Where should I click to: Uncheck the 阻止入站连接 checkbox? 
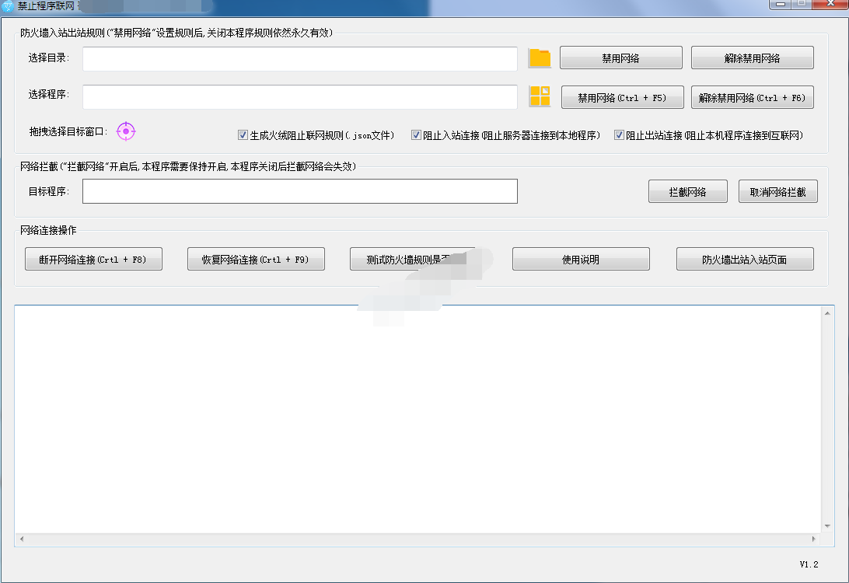click(416, 135)
